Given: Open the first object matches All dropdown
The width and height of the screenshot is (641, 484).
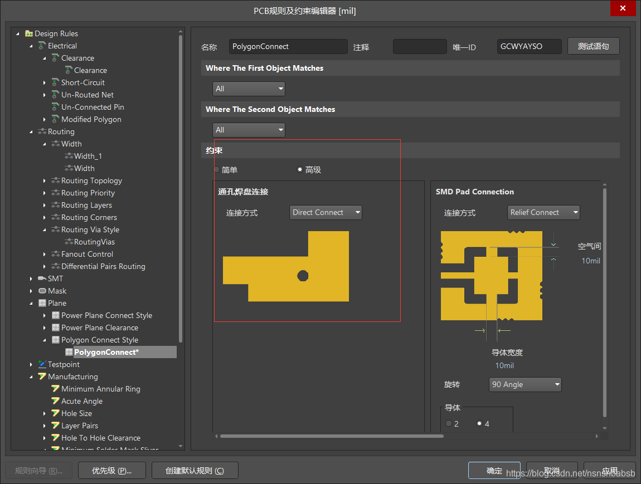Looking at the screenshot, I should click(249, 89).
